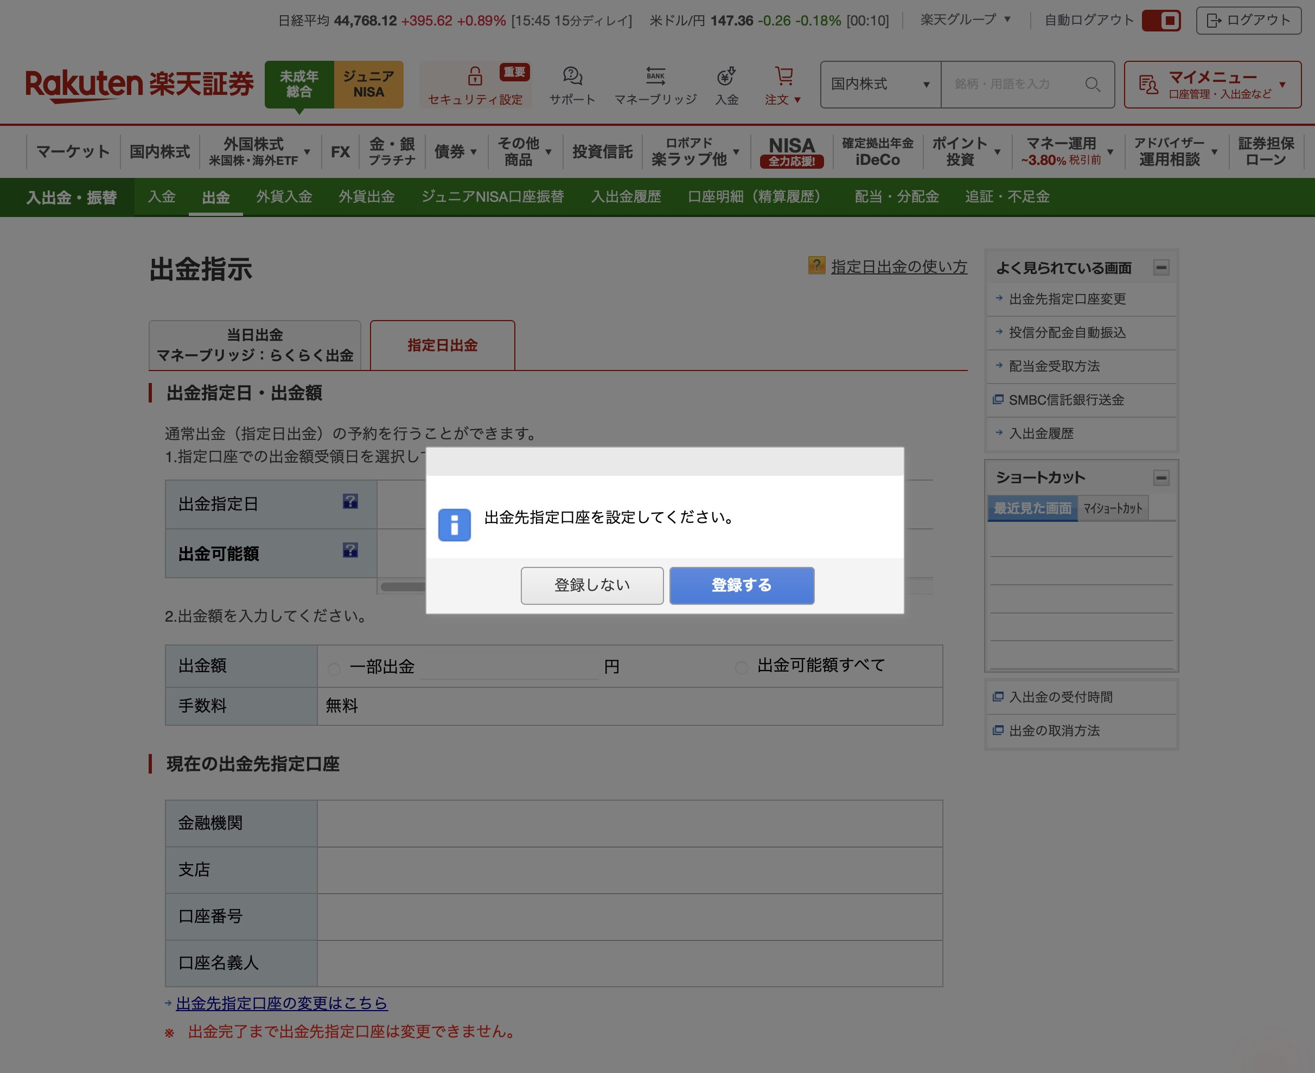Expand the マイメニュー dropdown

[x=1212, y=85]
